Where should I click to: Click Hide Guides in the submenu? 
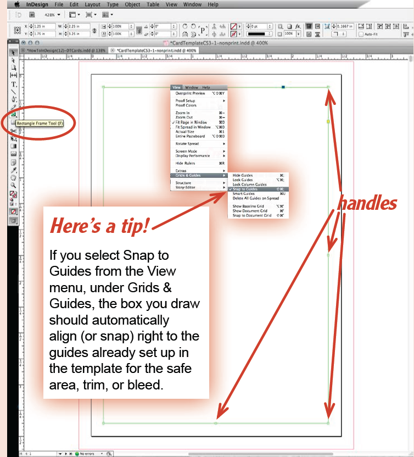click(243, 175)
